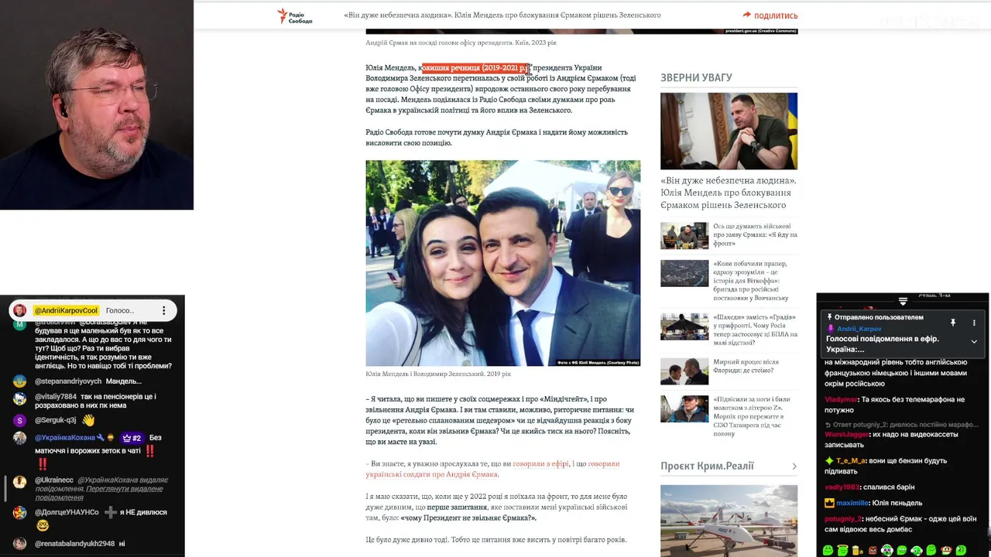Select the beer mugs emote in the Twitch emote row

coord(857,550)
